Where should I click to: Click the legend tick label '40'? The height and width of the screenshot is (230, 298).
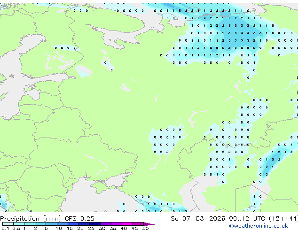tap(124, 228)
